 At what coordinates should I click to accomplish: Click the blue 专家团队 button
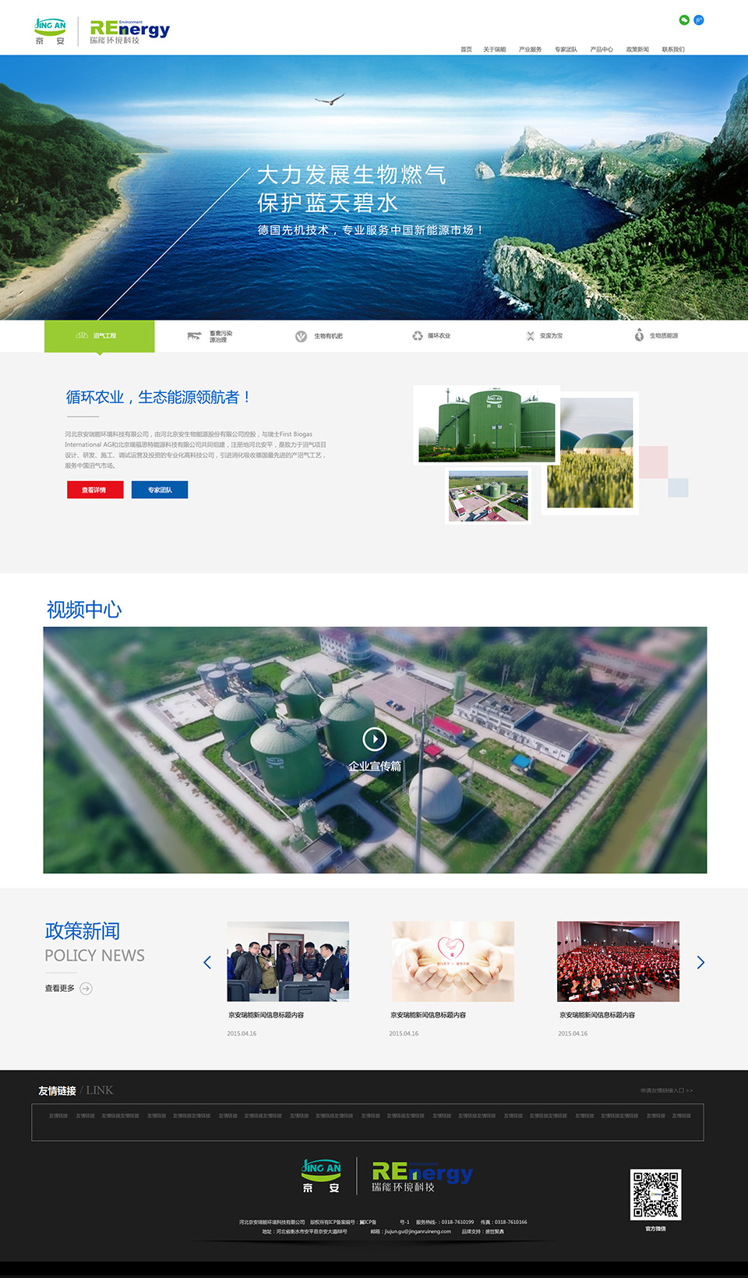pos(160,490)
